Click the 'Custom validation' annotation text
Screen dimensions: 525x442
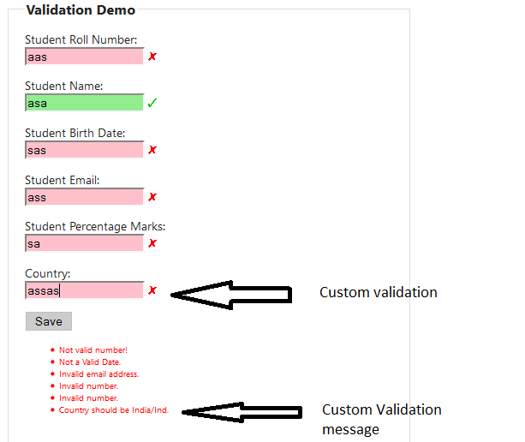pyautogui.click(x=378, y=293)
